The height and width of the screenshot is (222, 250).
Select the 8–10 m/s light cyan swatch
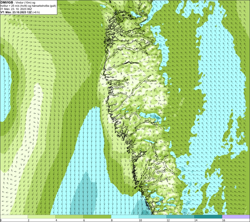(125, 217)
